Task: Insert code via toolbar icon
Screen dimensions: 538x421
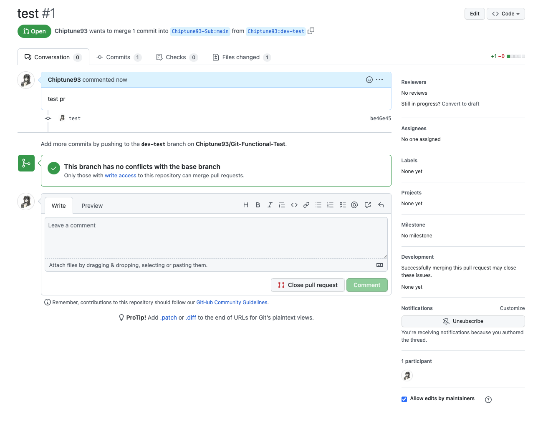Action: click(294, 205)
